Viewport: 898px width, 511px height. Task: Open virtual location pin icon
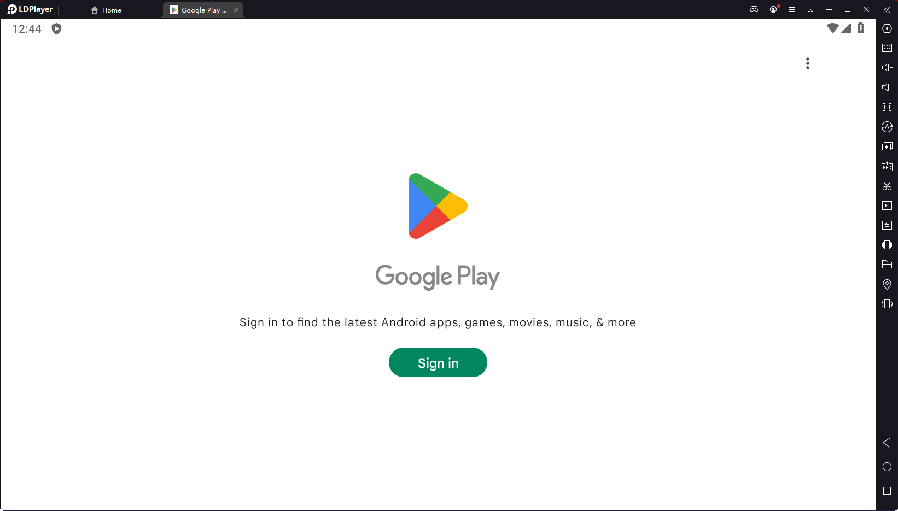tap(887, 284)
